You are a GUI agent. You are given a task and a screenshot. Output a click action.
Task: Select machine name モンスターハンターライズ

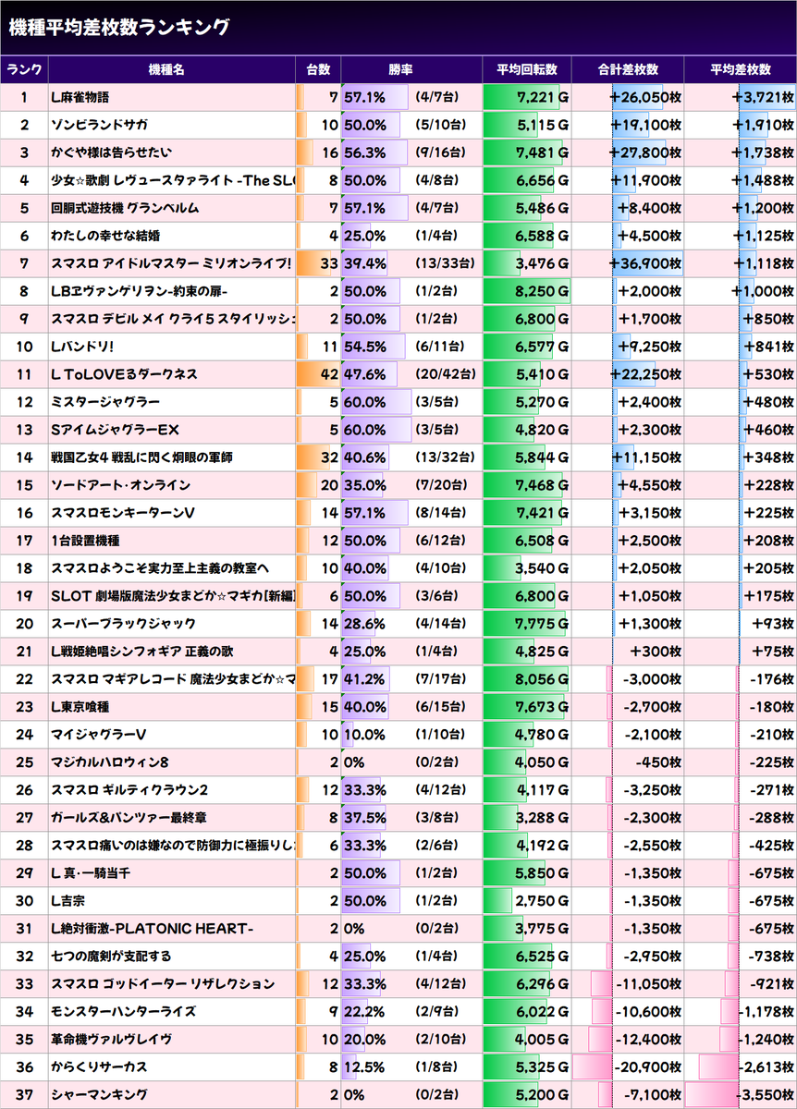pyautogui.click(x=124, y=1012)
